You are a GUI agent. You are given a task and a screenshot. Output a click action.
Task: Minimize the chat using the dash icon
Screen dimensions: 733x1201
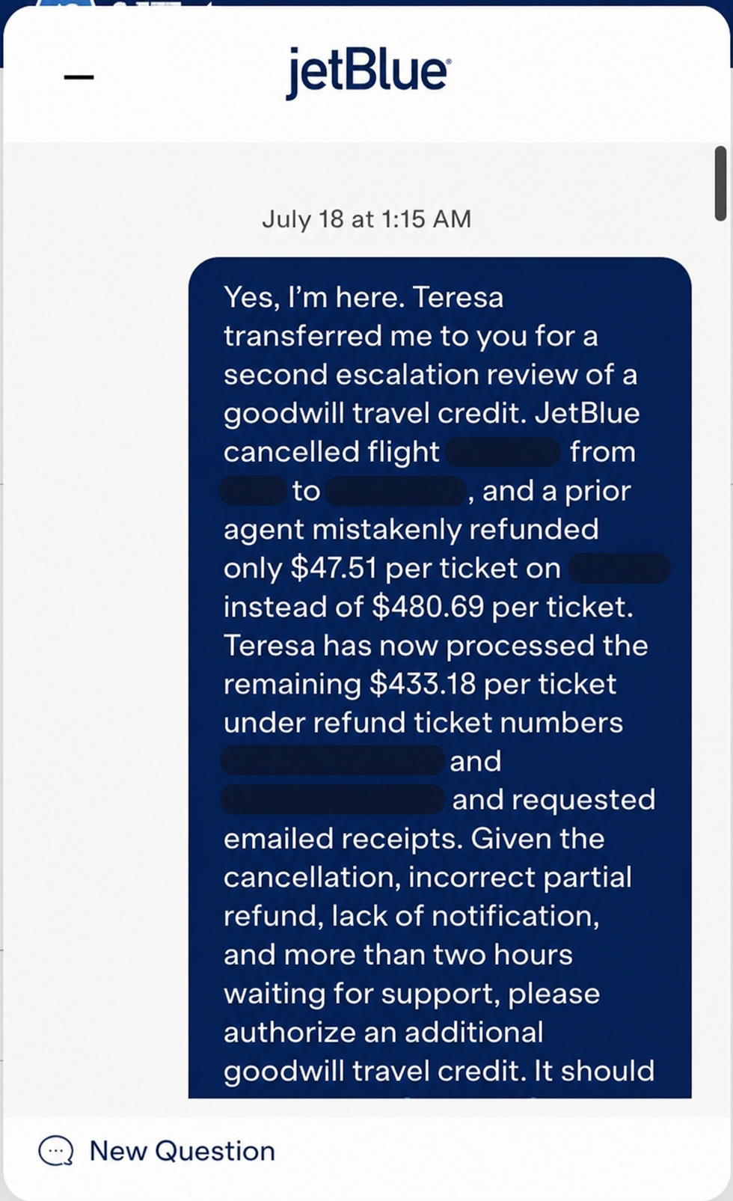coord(79,76)
